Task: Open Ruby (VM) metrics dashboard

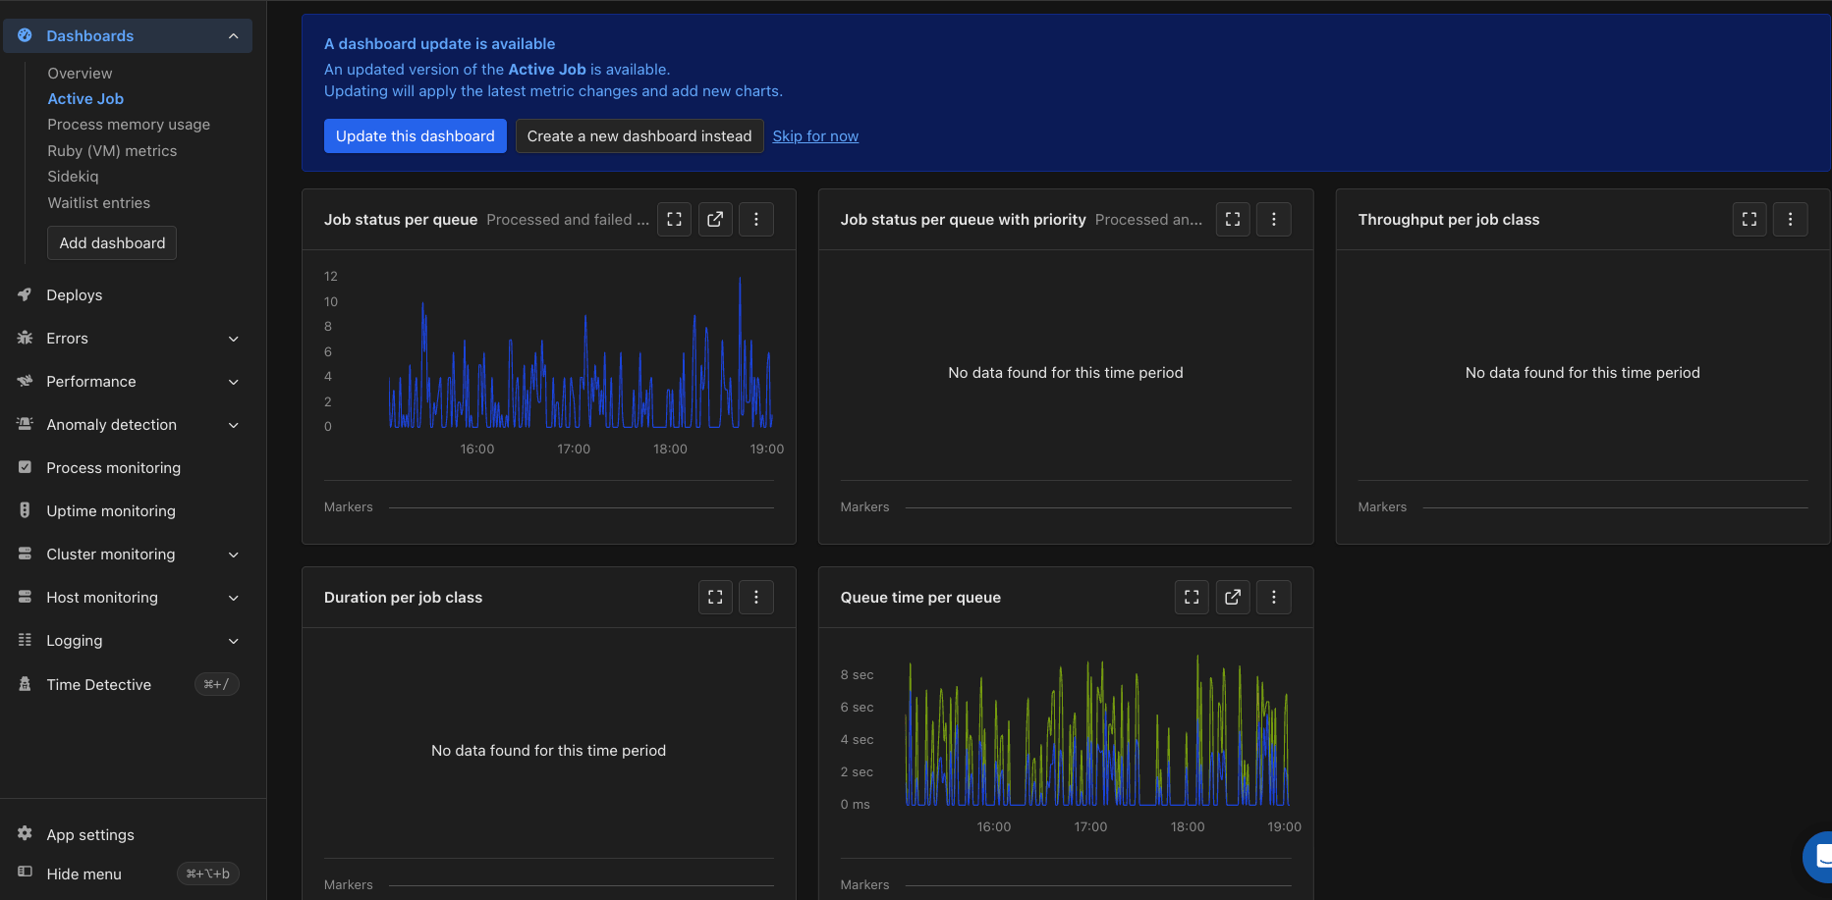Action: point(112,151)
